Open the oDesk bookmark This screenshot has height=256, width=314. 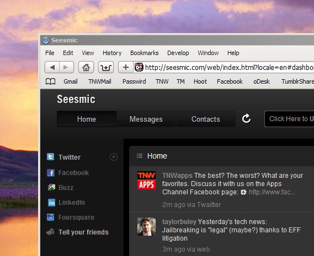pyautogui.click(x=262, y=81)
